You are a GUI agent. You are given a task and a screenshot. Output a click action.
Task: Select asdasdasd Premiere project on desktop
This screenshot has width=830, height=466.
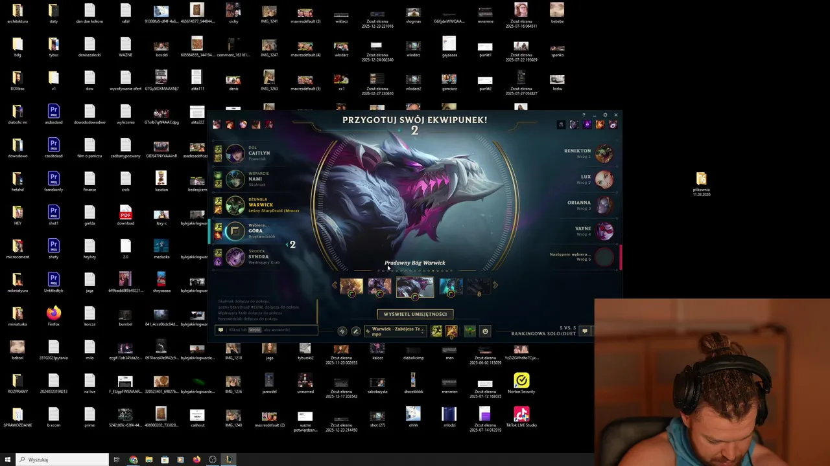[54, 115]
